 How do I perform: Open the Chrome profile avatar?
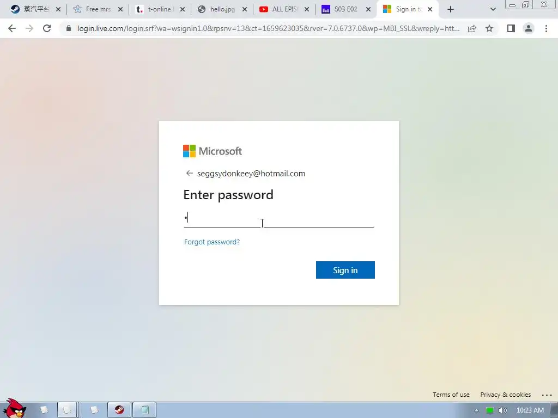[529, 28]
